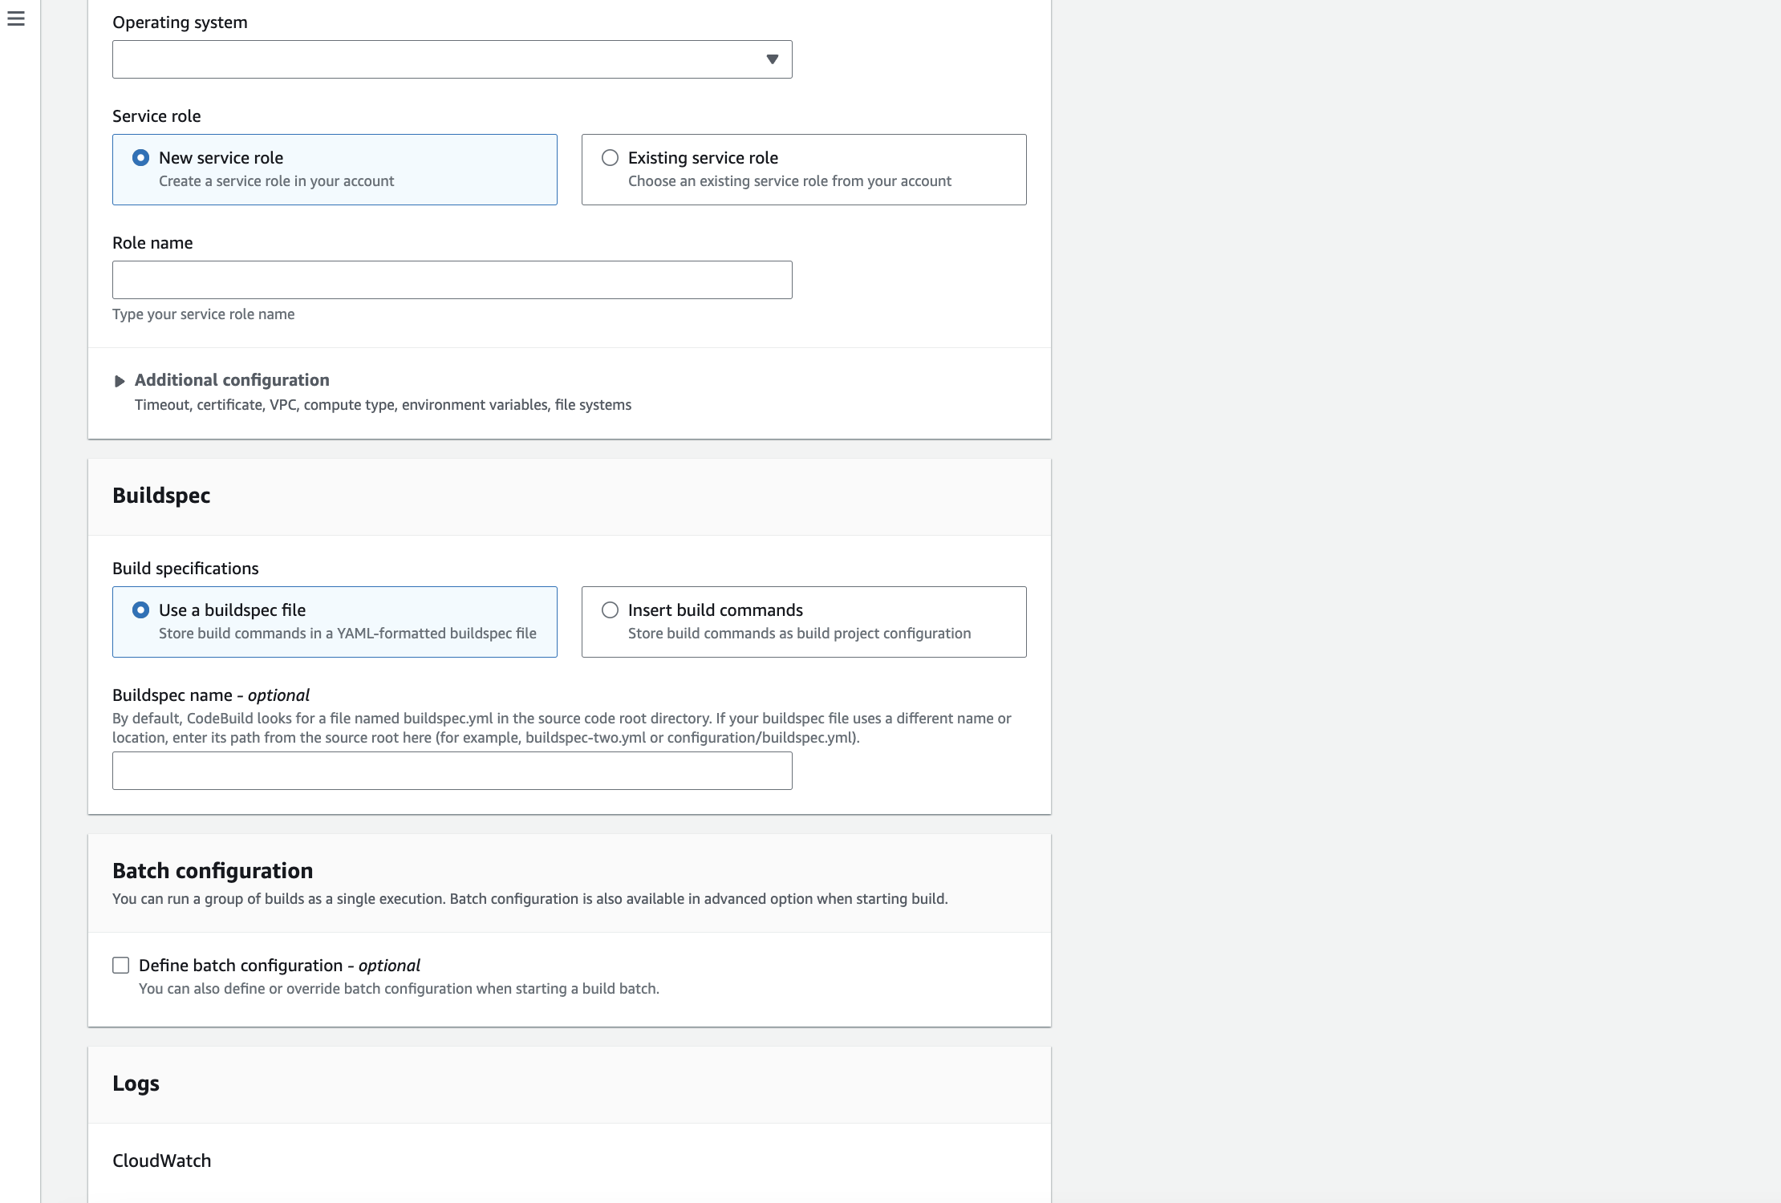Screen dimensions: 1781x1203
Task: Select the Use a buildspec file option
Action: tap(140, 610)
